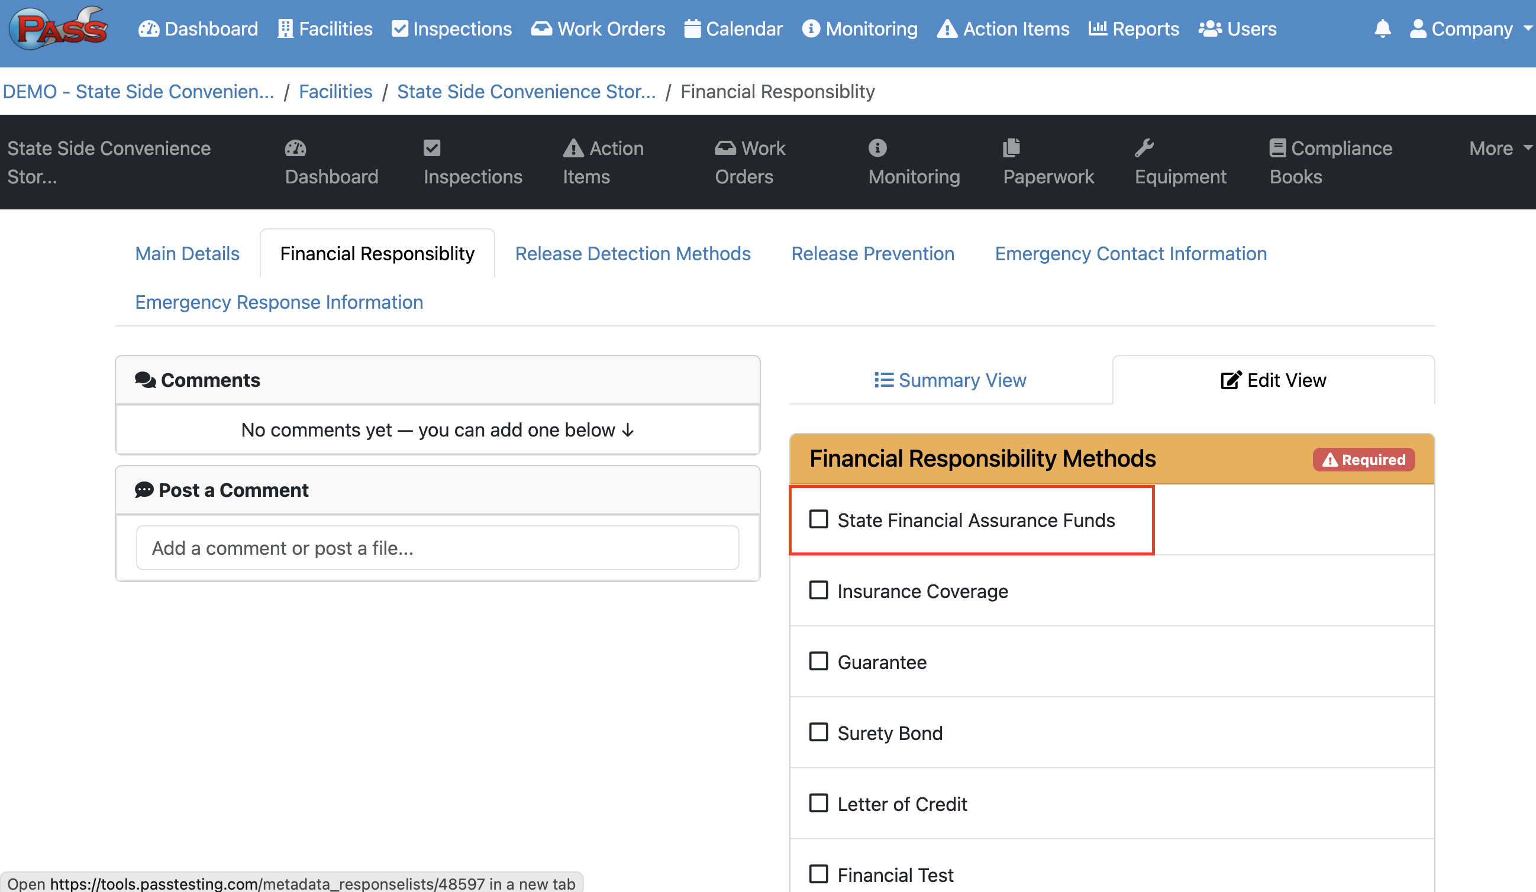Enable the Insurance Coverage checkbox

coord(819,590)
